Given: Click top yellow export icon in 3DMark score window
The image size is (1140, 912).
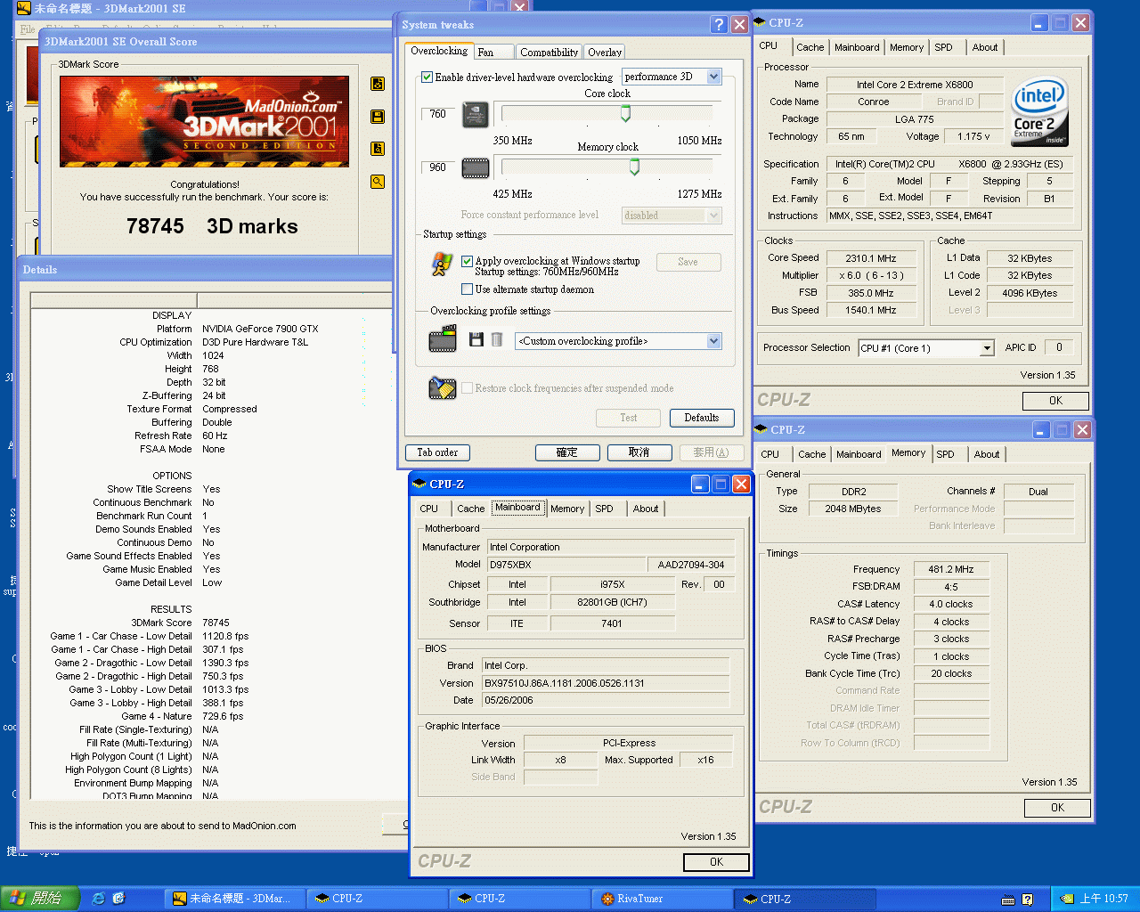Looking at the screenshot, I should [378, 84].
